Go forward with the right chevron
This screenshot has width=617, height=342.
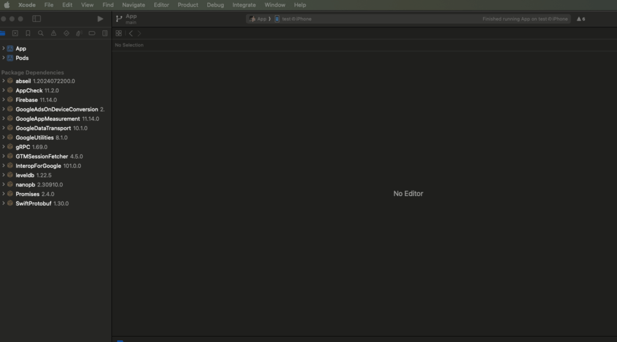pyautogui.click(x=139, y=34)
